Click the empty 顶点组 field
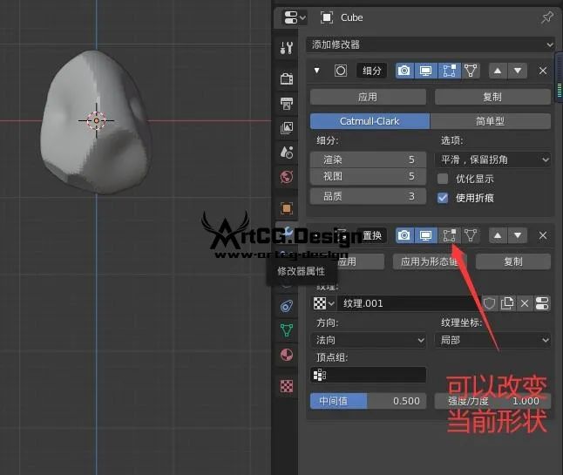Image resolution: width=563 pixels, height=475 pixels. (368, 375)
